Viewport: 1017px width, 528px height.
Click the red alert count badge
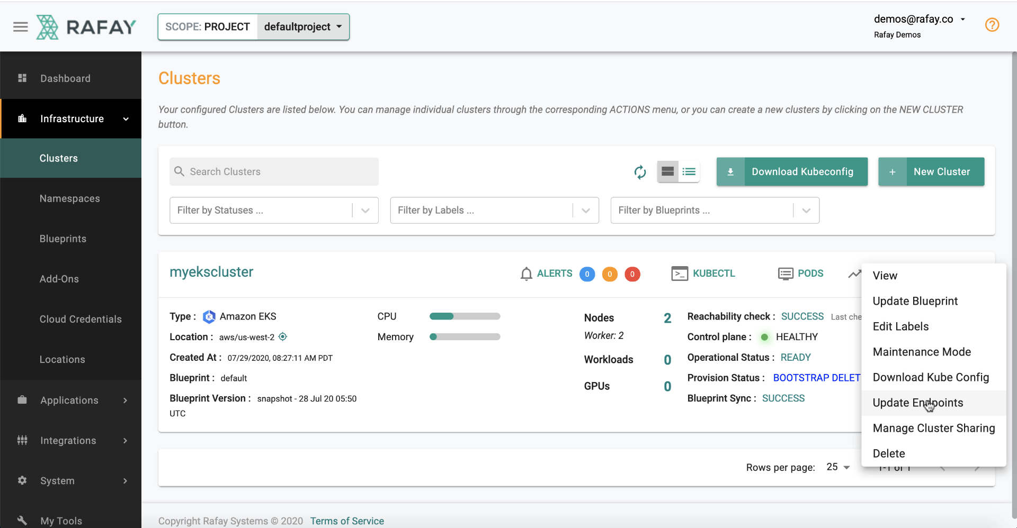point(632,274)
